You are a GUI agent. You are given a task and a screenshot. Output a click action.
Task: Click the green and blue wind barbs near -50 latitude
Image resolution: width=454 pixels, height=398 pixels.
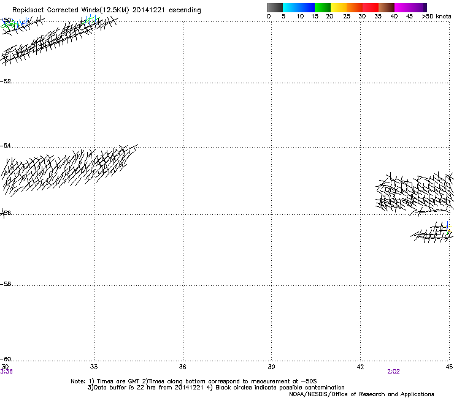[15, 25]
